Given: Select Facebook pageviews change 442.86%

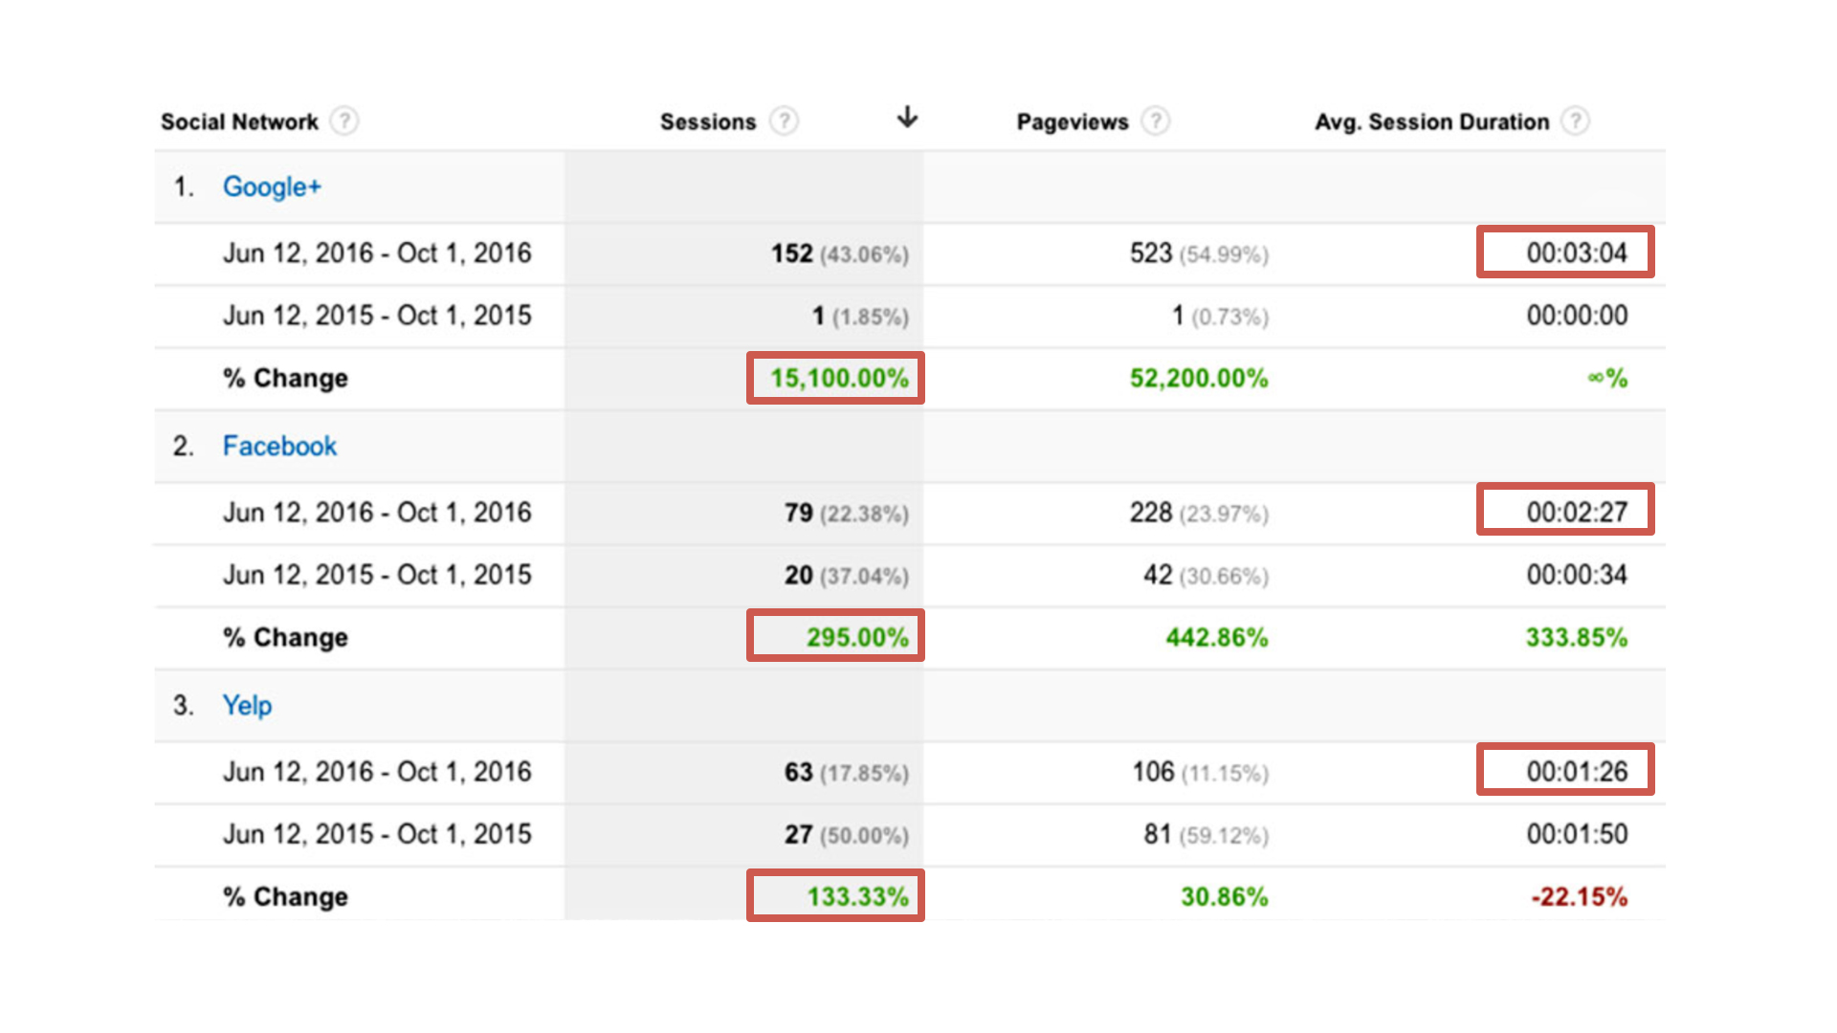Looking at the screenshot, I should pos(1216,637).
